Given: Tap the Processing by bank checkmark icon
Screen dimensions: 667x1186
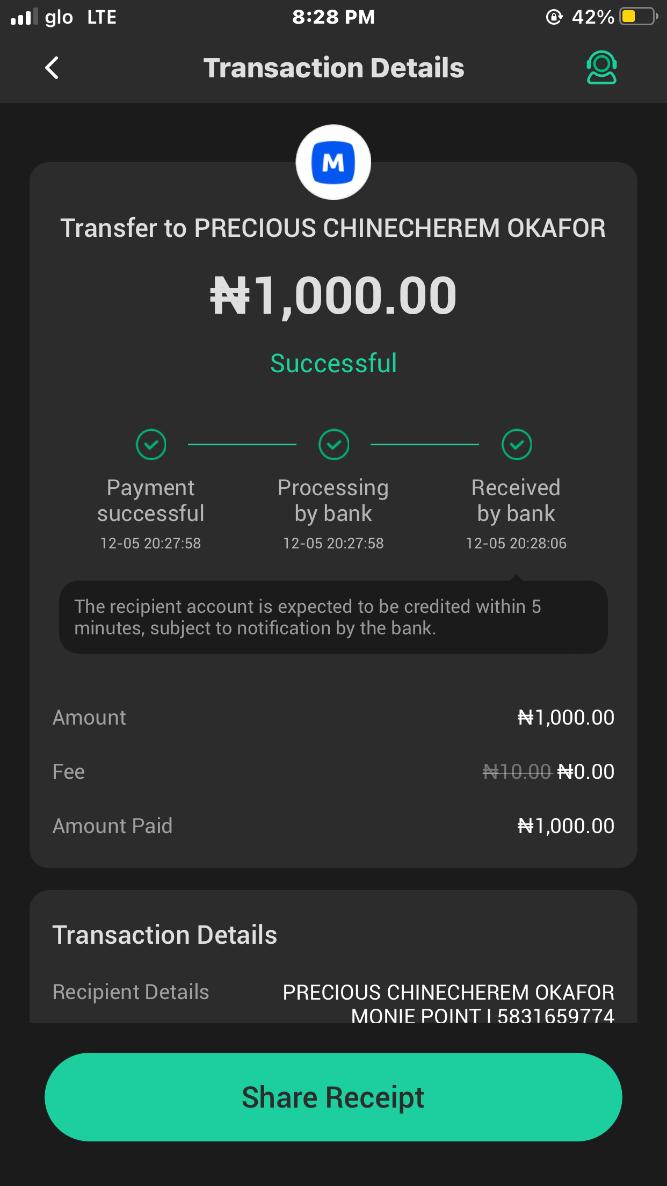Looking at the screenshot, I should click(334, 445).
